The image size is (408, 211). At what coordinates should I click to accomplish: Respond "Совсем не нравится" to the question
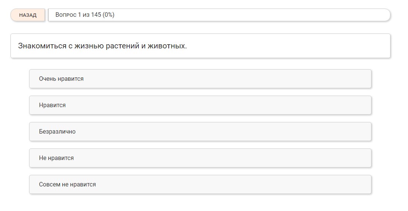coord(200,185)
